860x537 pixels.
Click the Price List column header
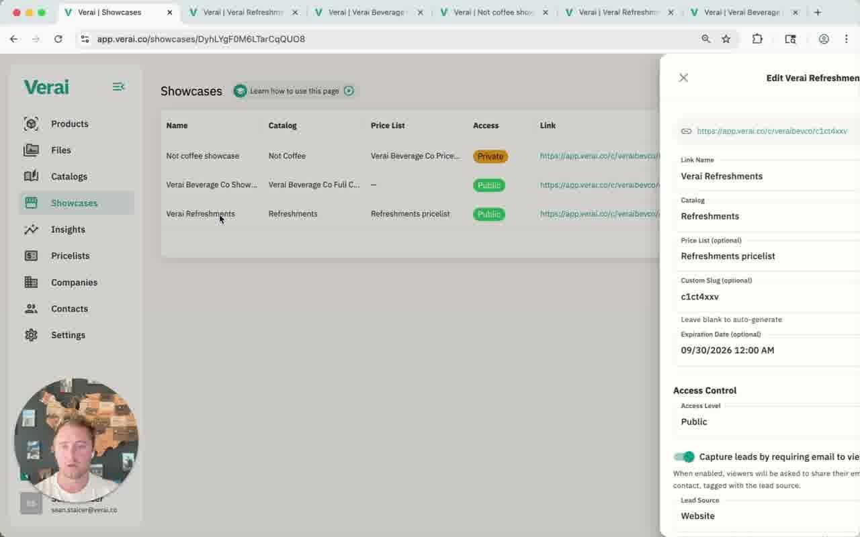click(388, 126)
